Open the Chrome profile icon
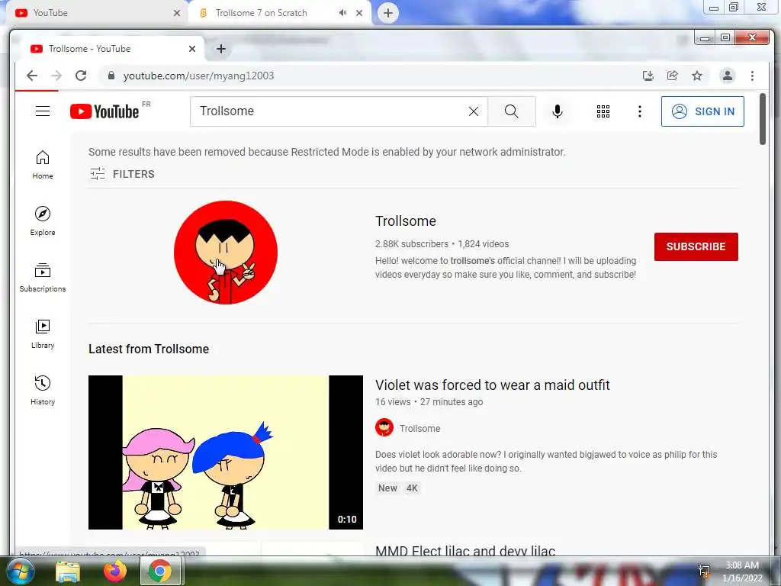This screenshot has width=781, height=586. [727, 76]
